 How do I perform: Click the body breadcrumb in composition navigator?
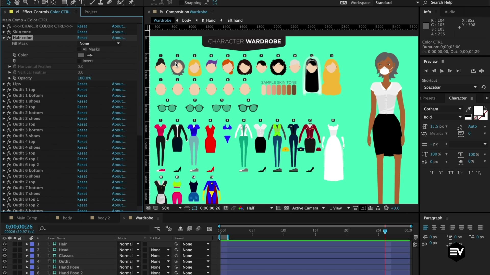coord(187,20)
